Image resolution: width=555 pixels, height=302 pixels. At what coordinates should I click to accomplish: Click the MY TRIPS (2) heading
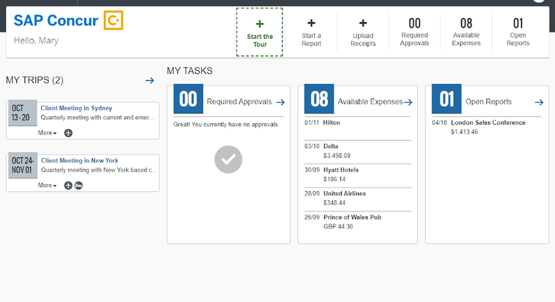pyautogui.click(x=35, y=80)
